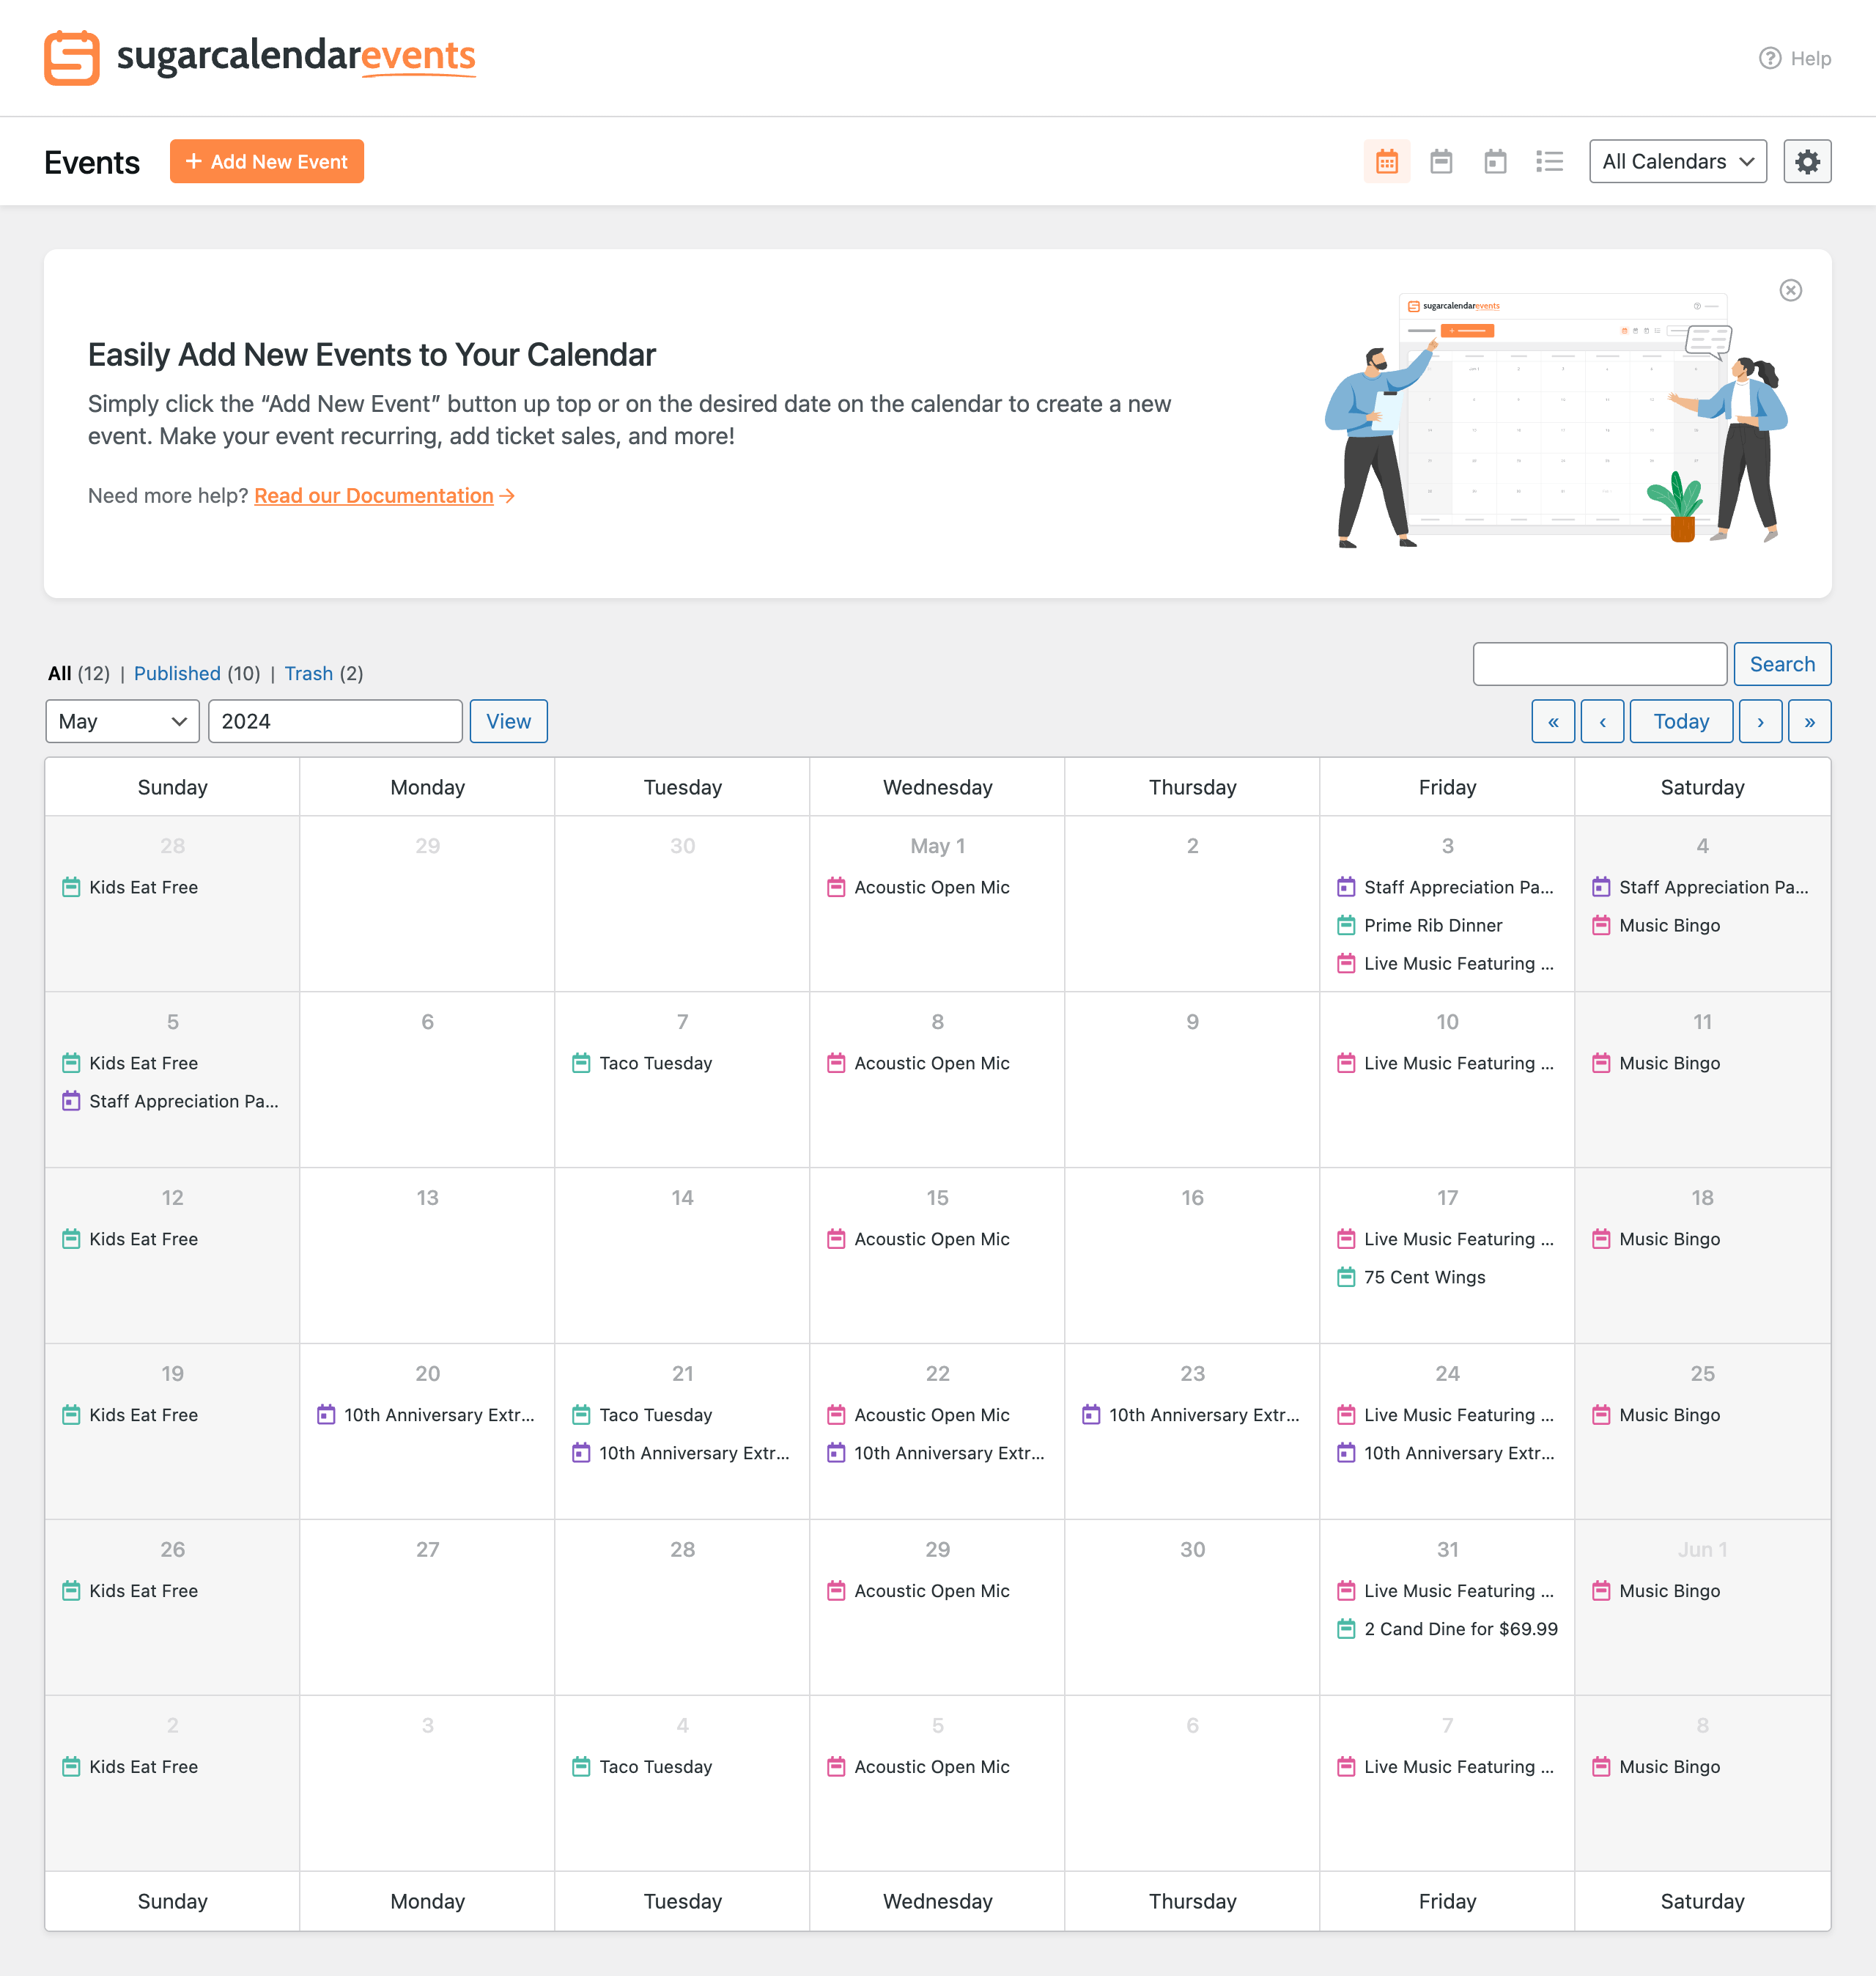Viewport: 1876px width, 1976px height.
Task: Open settings gear icon
Action: 1806,162
